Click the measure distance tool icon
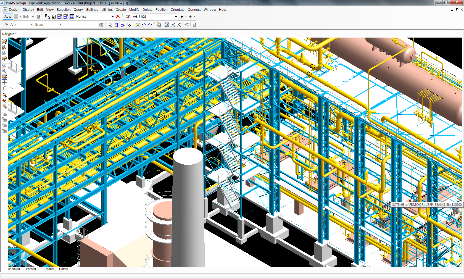The height and width of the screenshot is (279, 464). click(x=129, y=25)
